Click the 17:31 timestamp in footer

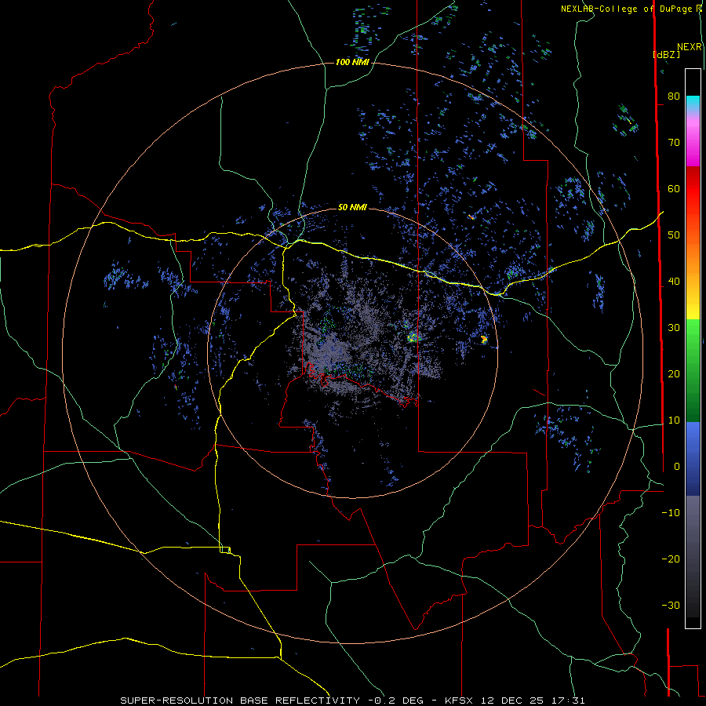pyautogui.click(x=570, y=701)
